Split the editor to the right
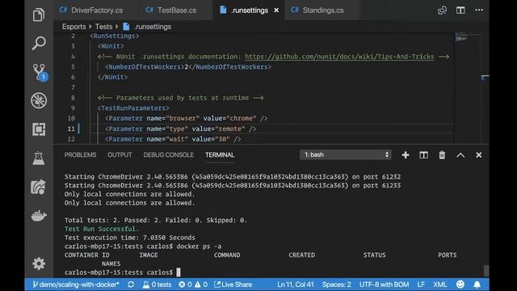Viewport: 517px width, 291px height. (460, 11)
